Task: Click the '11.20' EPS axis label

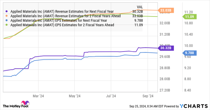Action: (x=189, y=12)
